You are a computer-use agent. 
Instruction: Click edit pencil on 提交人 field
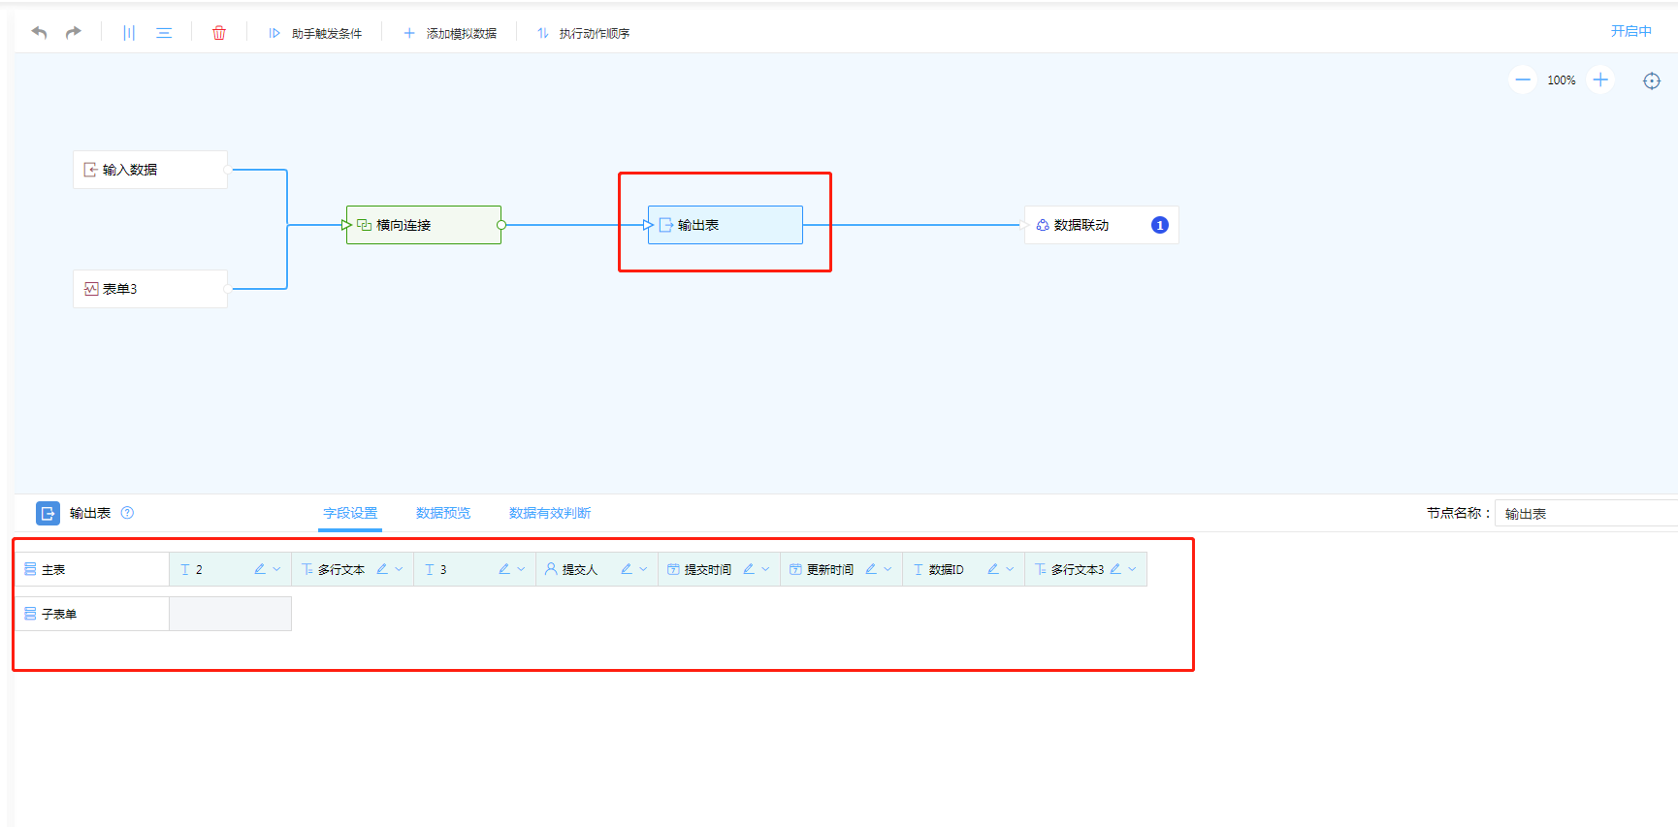click(x=626, y=569)
